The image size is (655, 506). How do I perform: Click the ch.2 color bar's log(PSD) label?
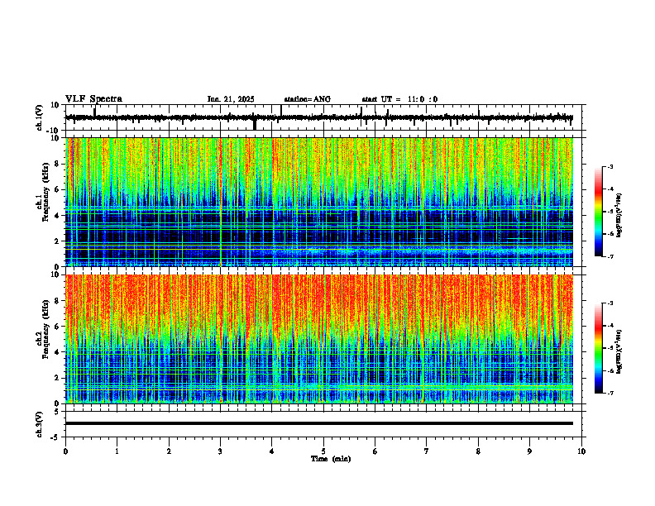pyautogui.click(x=619, y=351)
